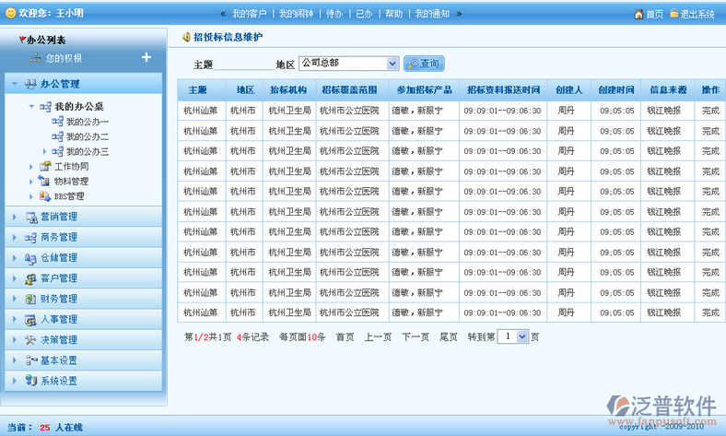Collapse the 我的办公桌 tree node
This screenshot has width=726, height=436.
pyautogui.click(x=32, y=107)
